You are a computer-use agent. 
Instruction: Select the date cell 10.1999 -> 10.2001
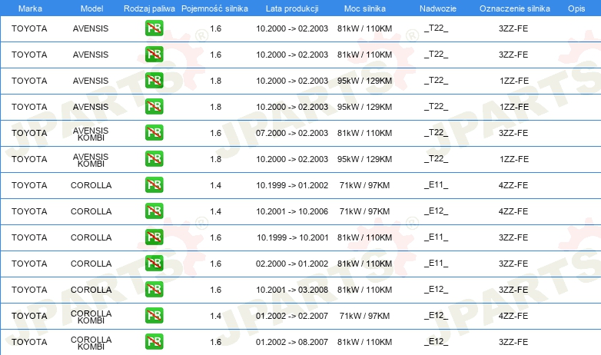[x=293, y=237]
